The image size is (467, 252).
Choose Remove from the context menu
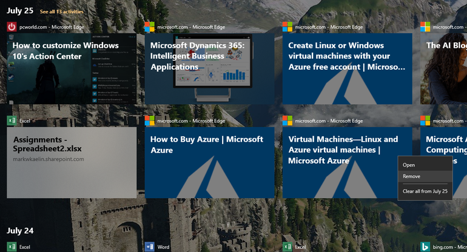(425, 176)
